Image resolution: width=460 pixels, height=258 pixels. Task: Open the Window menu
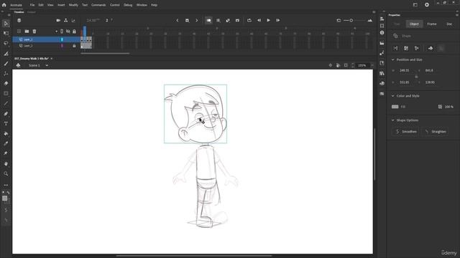(142, 5)
